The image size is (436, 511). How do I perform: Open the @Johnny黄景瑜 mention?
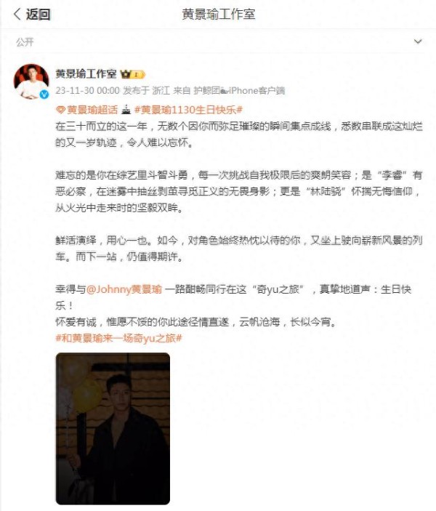point(124,289)
